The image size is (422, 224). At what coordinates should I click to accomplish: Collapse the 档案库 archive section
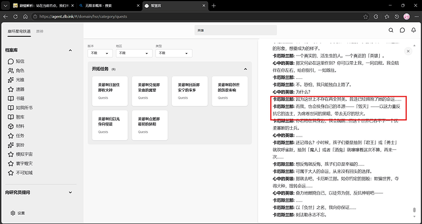coord(70,50)
